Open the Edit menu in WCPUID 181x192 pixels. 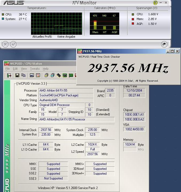15,69
